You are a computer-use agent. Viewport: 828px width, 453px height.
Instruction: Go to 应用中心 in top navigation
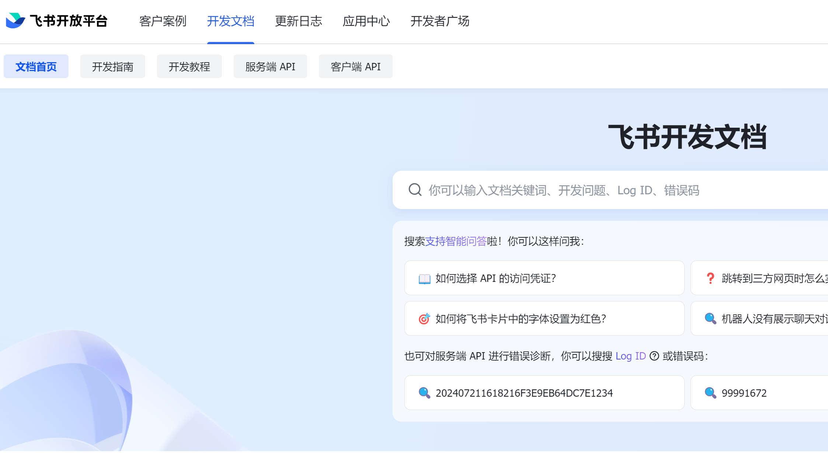coord(366,21)
